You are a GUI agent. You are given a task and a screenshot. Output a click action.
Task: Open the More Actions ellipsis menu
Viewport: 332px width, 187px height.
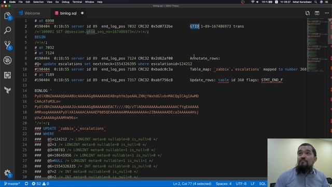(x=327, y=13)
